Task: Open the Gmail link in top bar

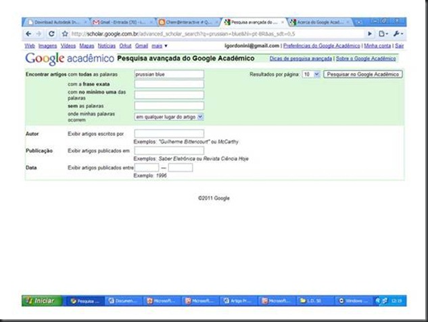Action: tap(141, 46)
